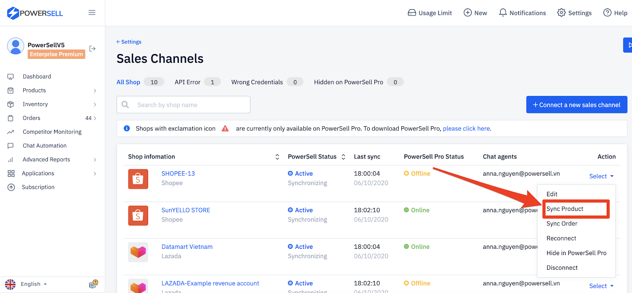632x293 pixels.
Task: Click the Online status of SunYELLO STORE
Action: [417, 210]
